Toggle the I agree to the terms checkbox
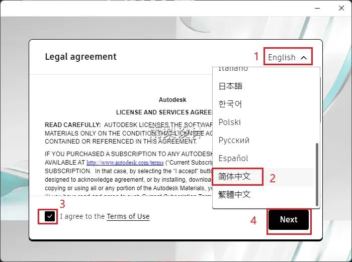 point(50,216)
